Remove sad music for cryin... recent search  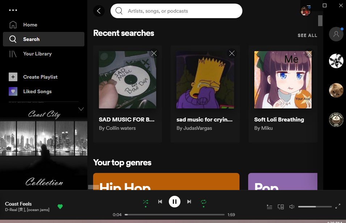[232, 53]
